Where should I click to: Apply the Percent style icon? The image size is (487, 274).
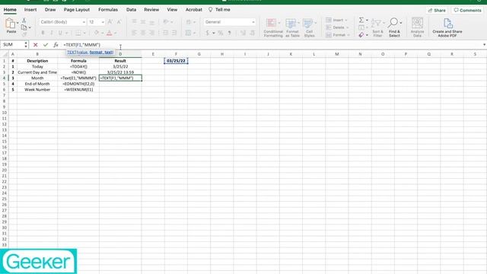221,33
